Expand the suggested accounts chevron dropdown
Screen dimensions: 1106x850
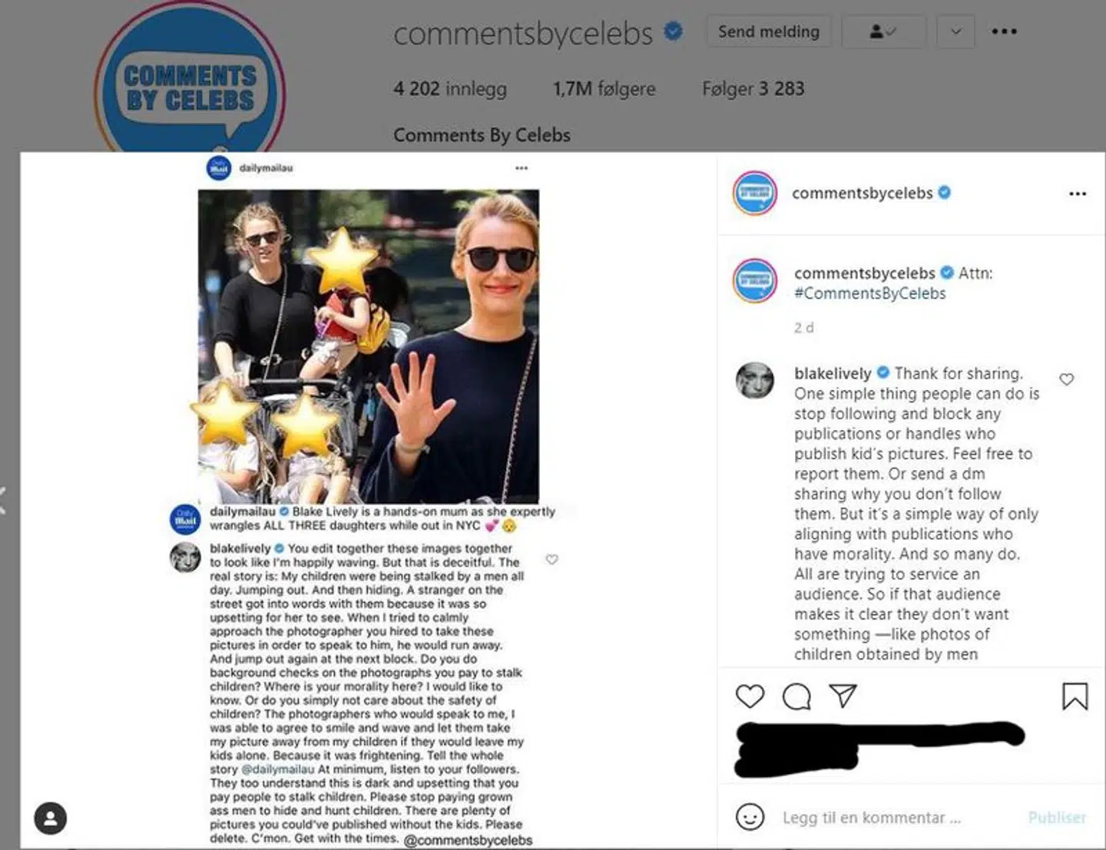click(955, 31)
